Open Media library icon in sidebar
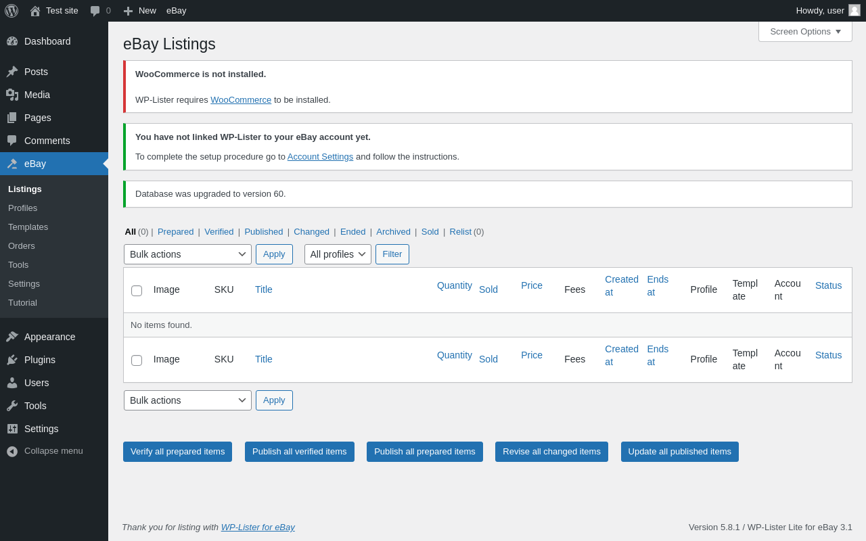This screenshot has width=866, height=541. pos(12,95)
